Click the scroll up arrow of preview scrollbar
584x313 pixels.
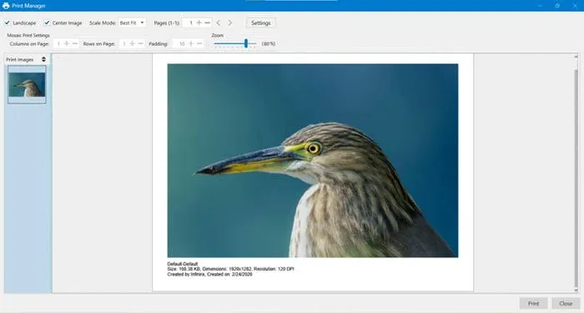pos(576,57)
